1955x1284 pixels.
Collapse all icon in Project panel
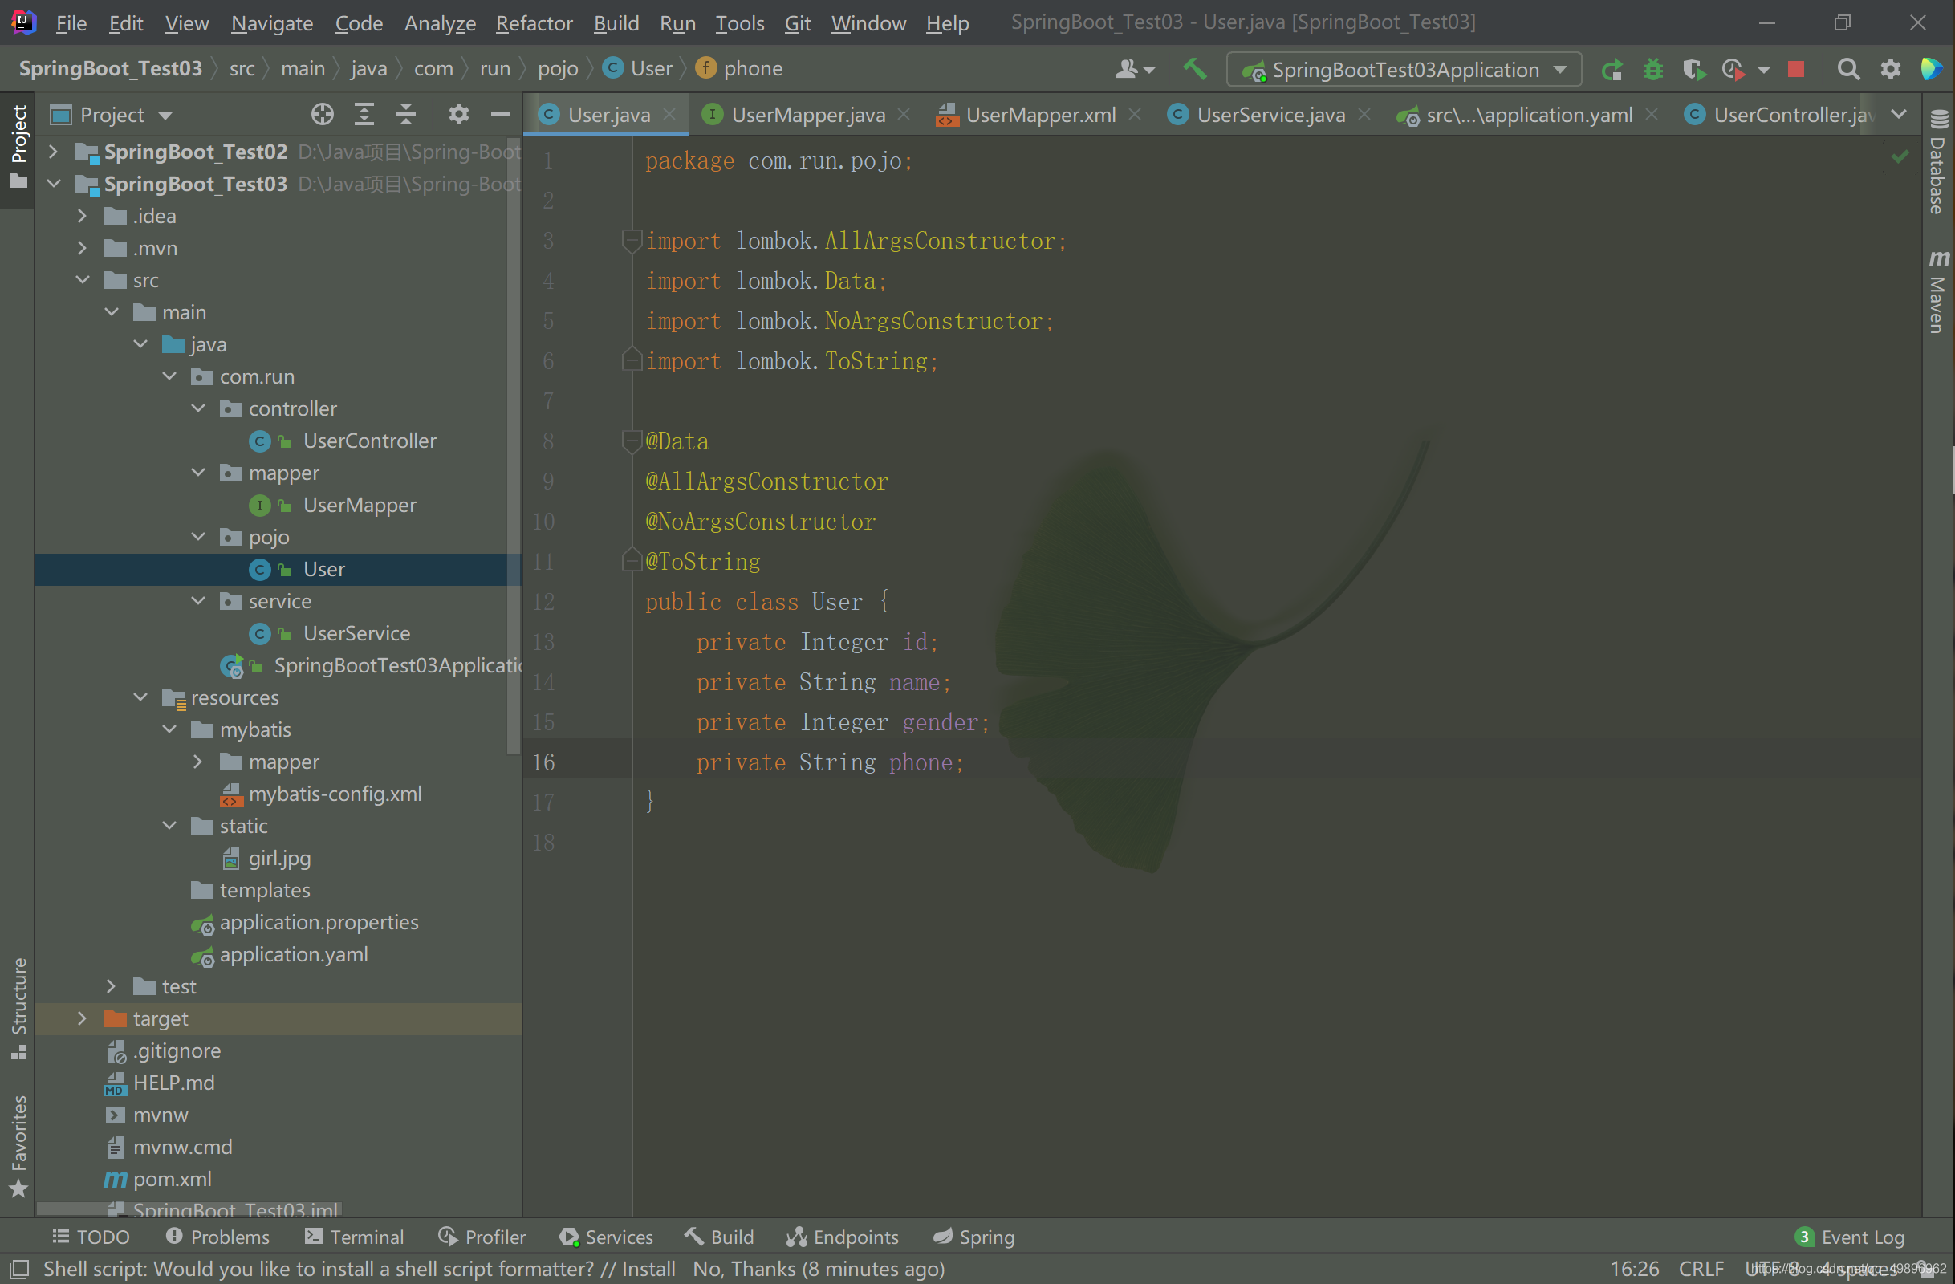pyautogui.click(x=406, y=114)
